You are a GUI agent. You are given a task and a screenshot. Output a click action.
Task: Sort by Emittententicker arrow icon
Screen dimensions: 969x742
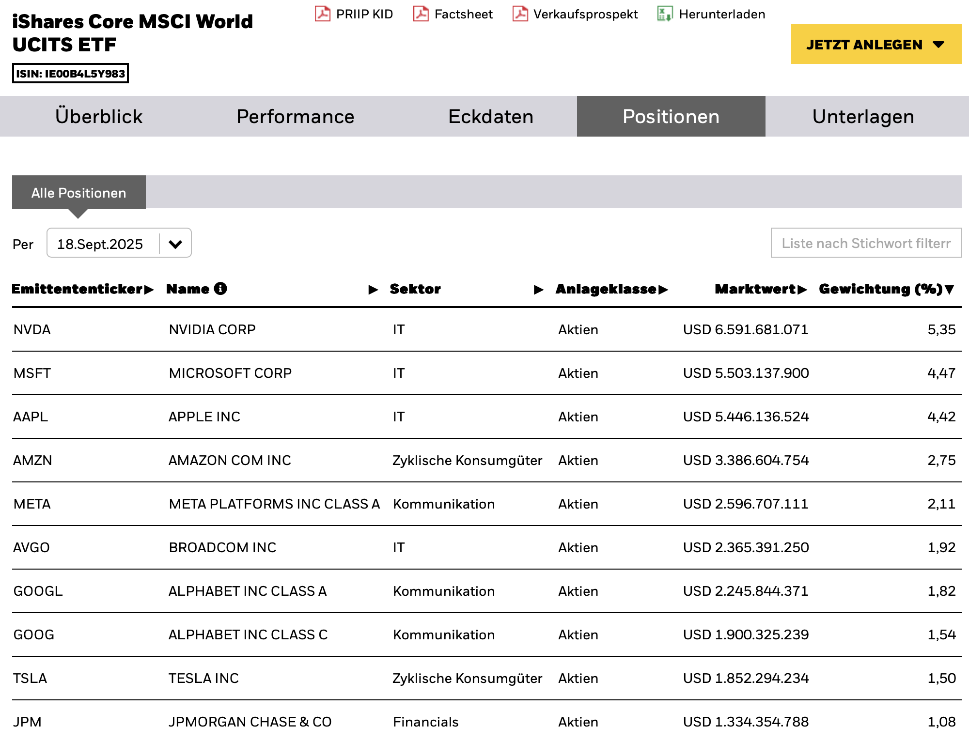coord(149,290)
